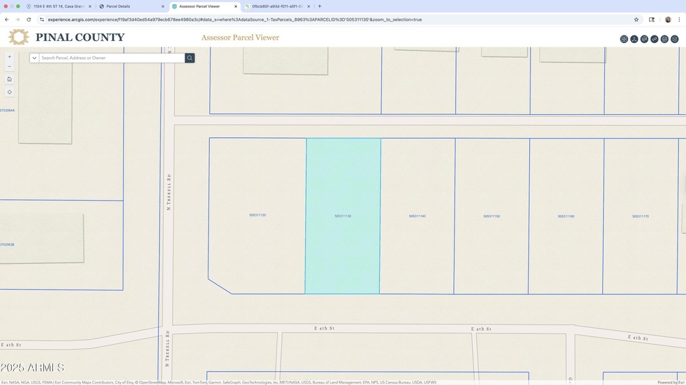Open the basemap gallery grid widget
Image resolution: width=686 pixels, height=385 pixels.
(x=624, y=39)
